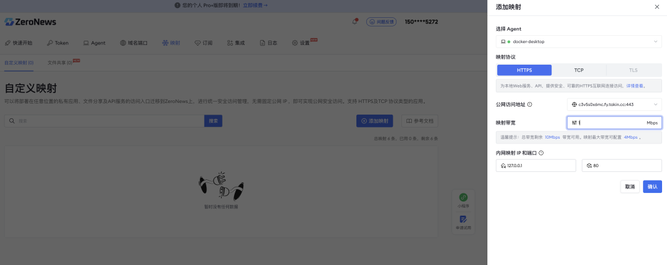The image size is (667, 265).
Task: Open the Agent menu item
Action: [94, 43]
